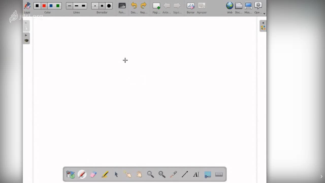Select the straight line drawing tool
The height and width of the screenshot is (183, 325).
pyautogui.click(x=185, y=174)
